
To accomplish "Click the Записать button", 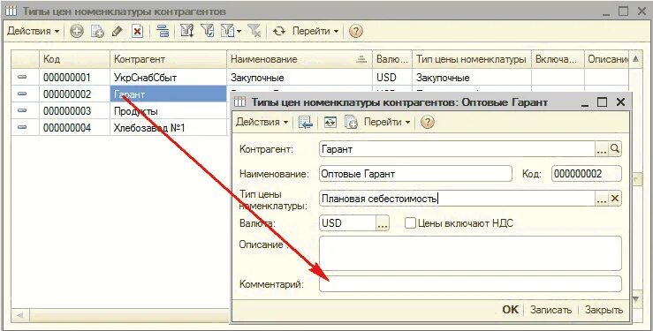I will tap(551, 310).
